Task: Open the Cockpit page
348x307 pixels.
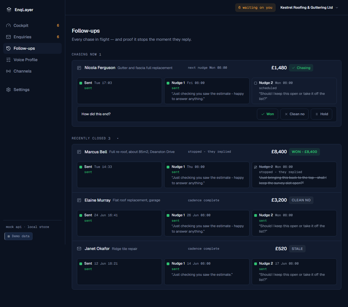Action: point(32,26)
